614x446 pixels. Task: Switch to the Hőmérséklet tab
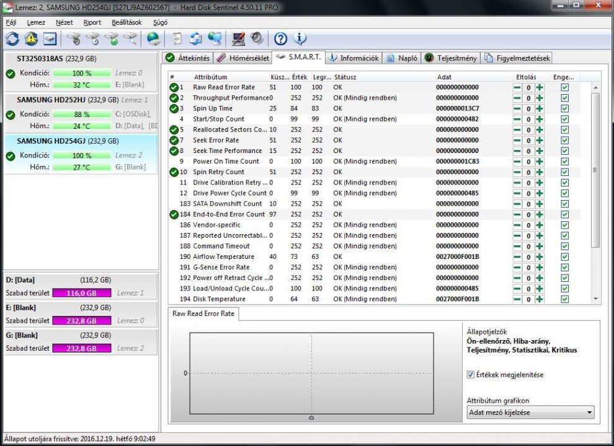click(243, 58)
